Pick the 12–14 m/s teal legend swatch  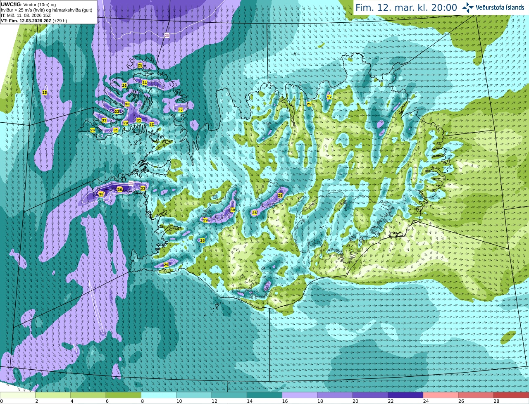click(x=229, y=395)
